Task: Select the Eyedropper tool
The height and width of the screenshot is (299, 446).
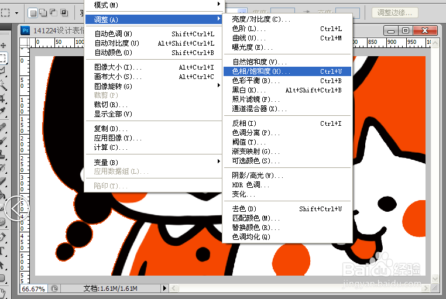Action: pyautogui.click(x=3, y=111)
